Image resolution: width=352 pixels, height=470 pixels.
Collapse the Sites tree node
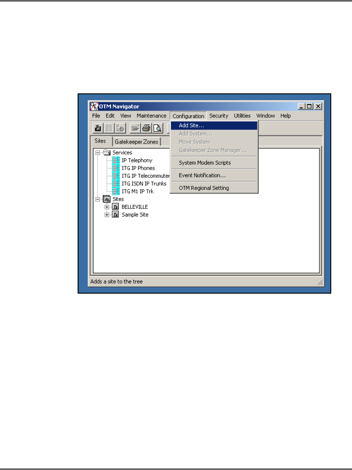98,199
